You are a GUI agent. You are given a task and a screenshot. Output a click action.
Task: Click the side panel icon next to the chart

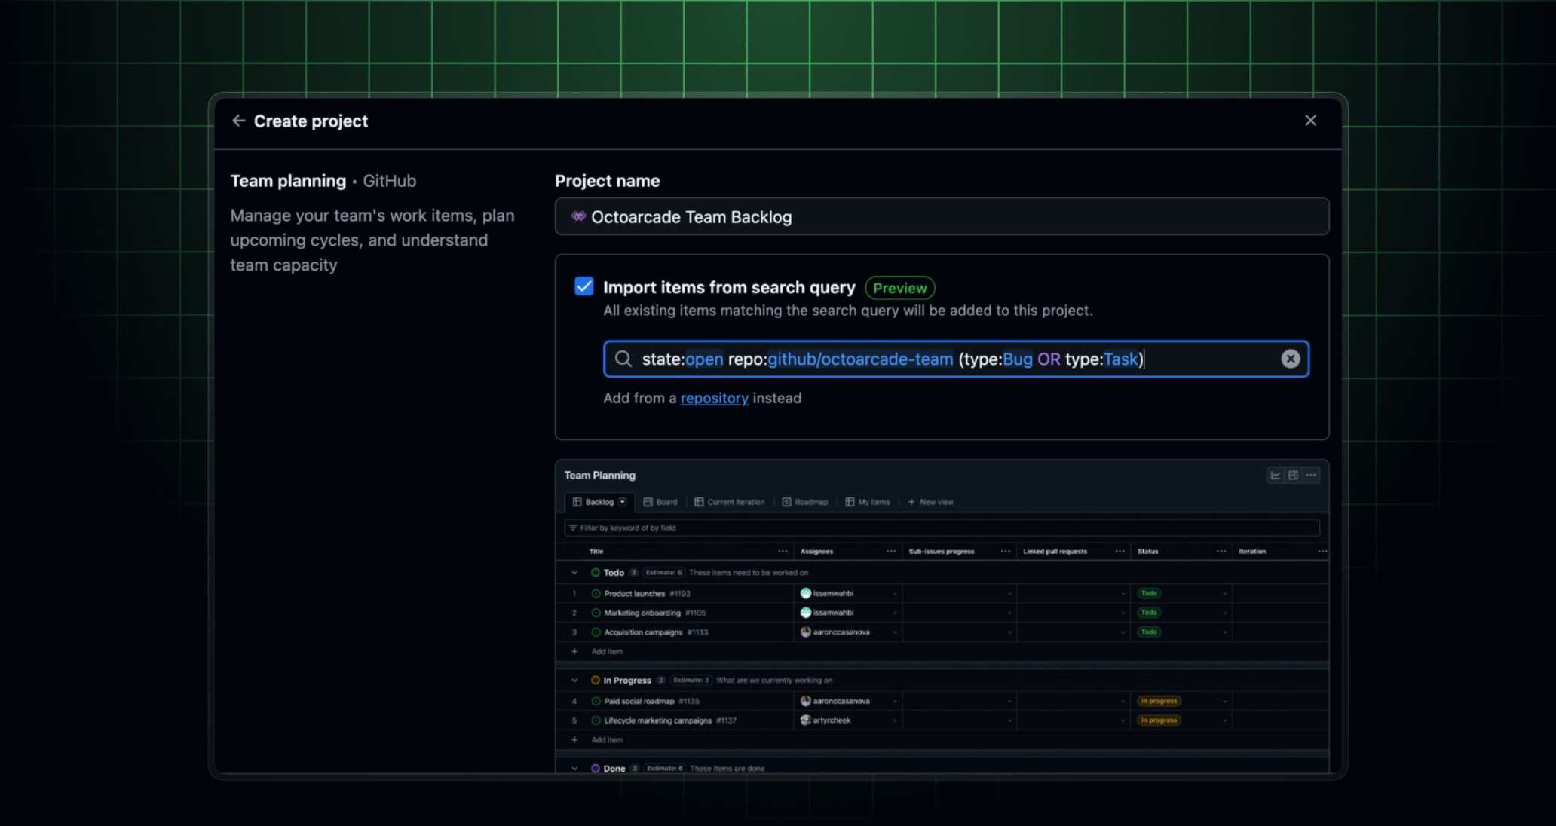click(x=1294, y=475)
